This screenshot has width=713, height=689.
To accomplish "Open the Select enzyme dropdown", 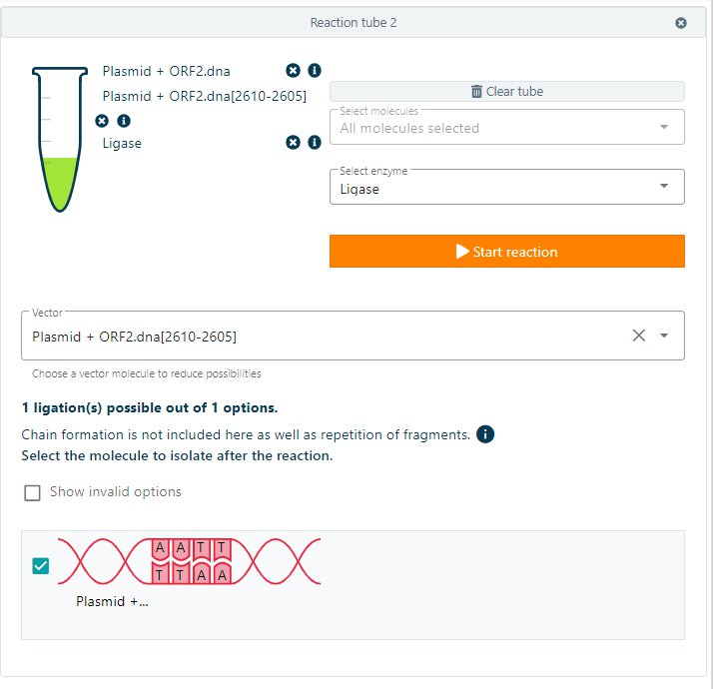I will coord(506,188).
